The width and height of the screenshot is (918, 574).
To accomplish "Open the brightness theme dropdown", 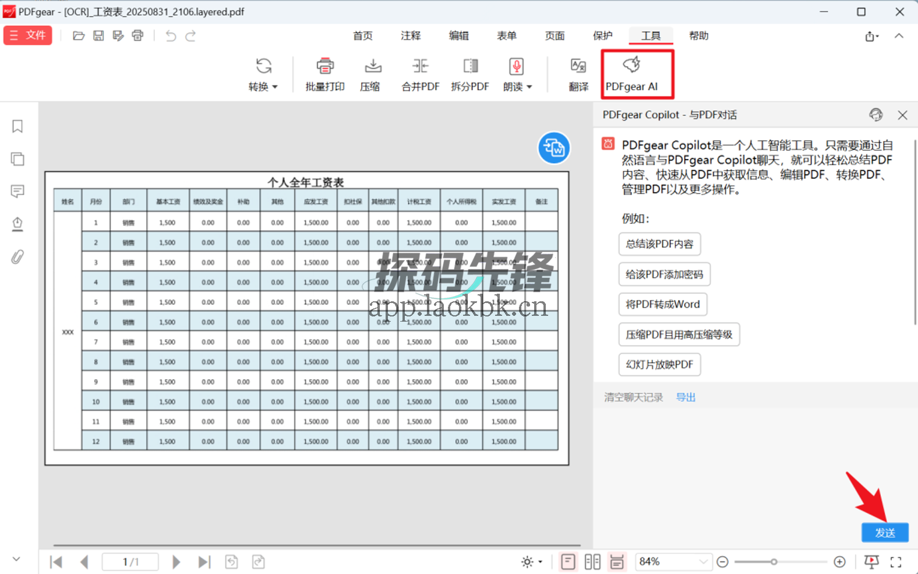I will coord(531,562).
